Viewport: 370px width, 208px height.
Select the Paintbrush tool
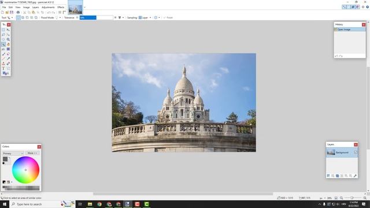click(x=3, y=54)
